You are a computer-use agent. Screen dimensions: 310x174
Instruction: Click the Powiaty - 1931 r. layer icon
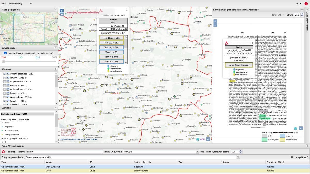(x=8, y=86)
